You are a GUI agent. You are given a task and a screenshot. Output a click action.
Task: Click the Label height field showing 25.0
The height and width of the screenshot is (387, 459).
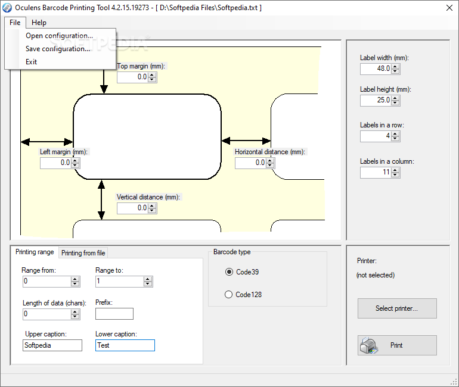pos(376,101)
